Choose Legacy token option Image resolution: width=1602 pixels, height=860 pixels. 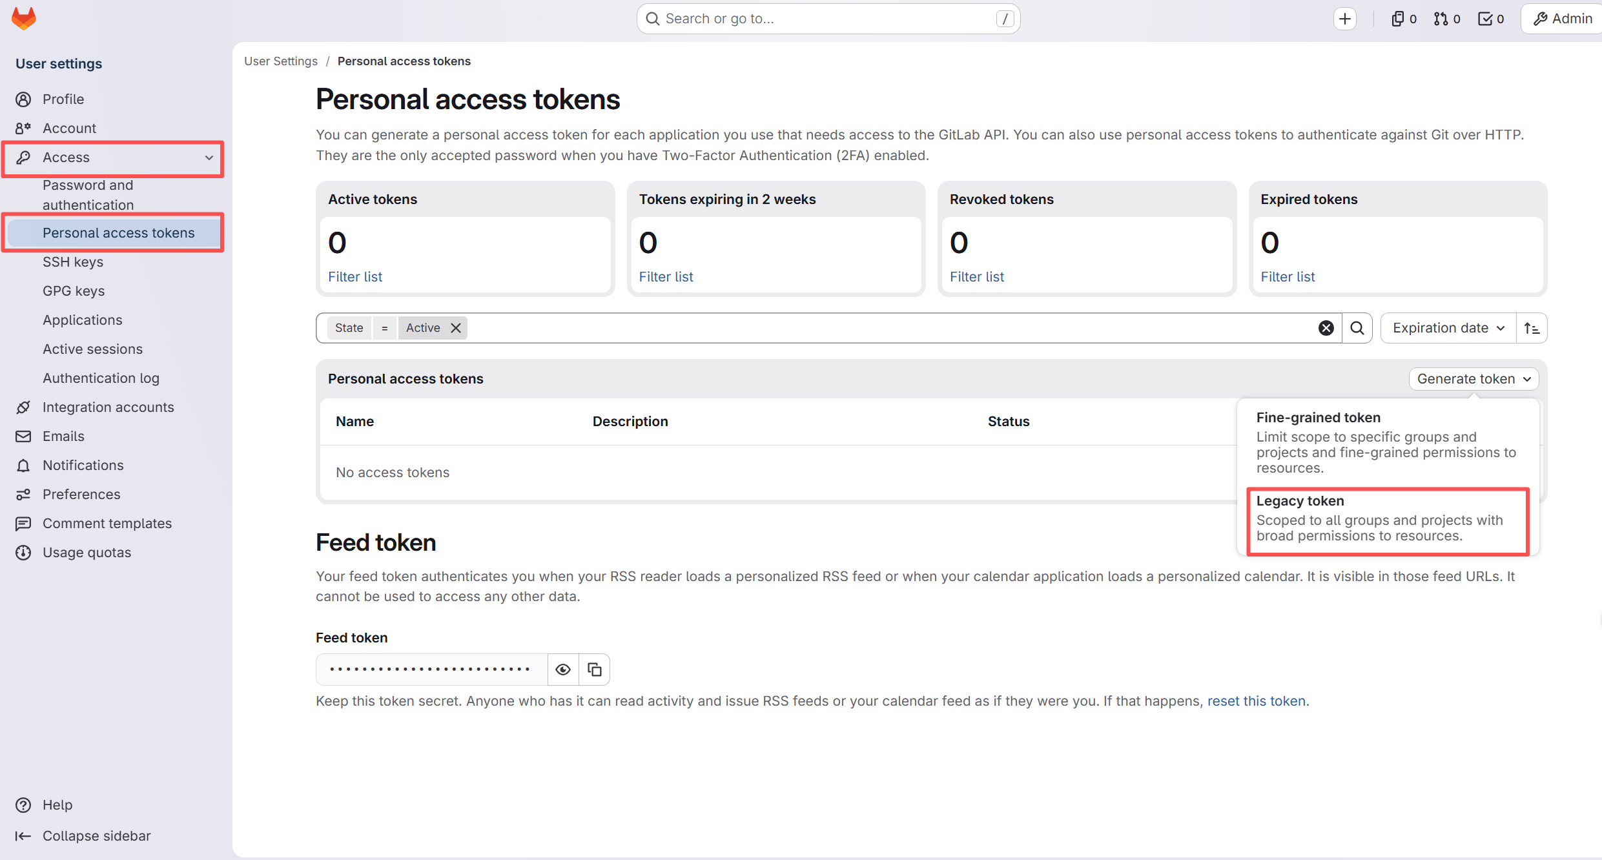(1387, 518)
